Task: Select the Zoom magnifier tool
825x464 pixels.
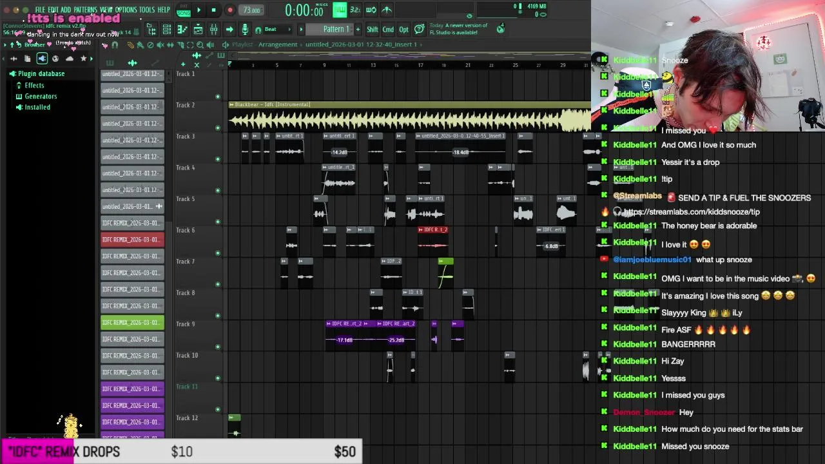Action: click(200, 44)
